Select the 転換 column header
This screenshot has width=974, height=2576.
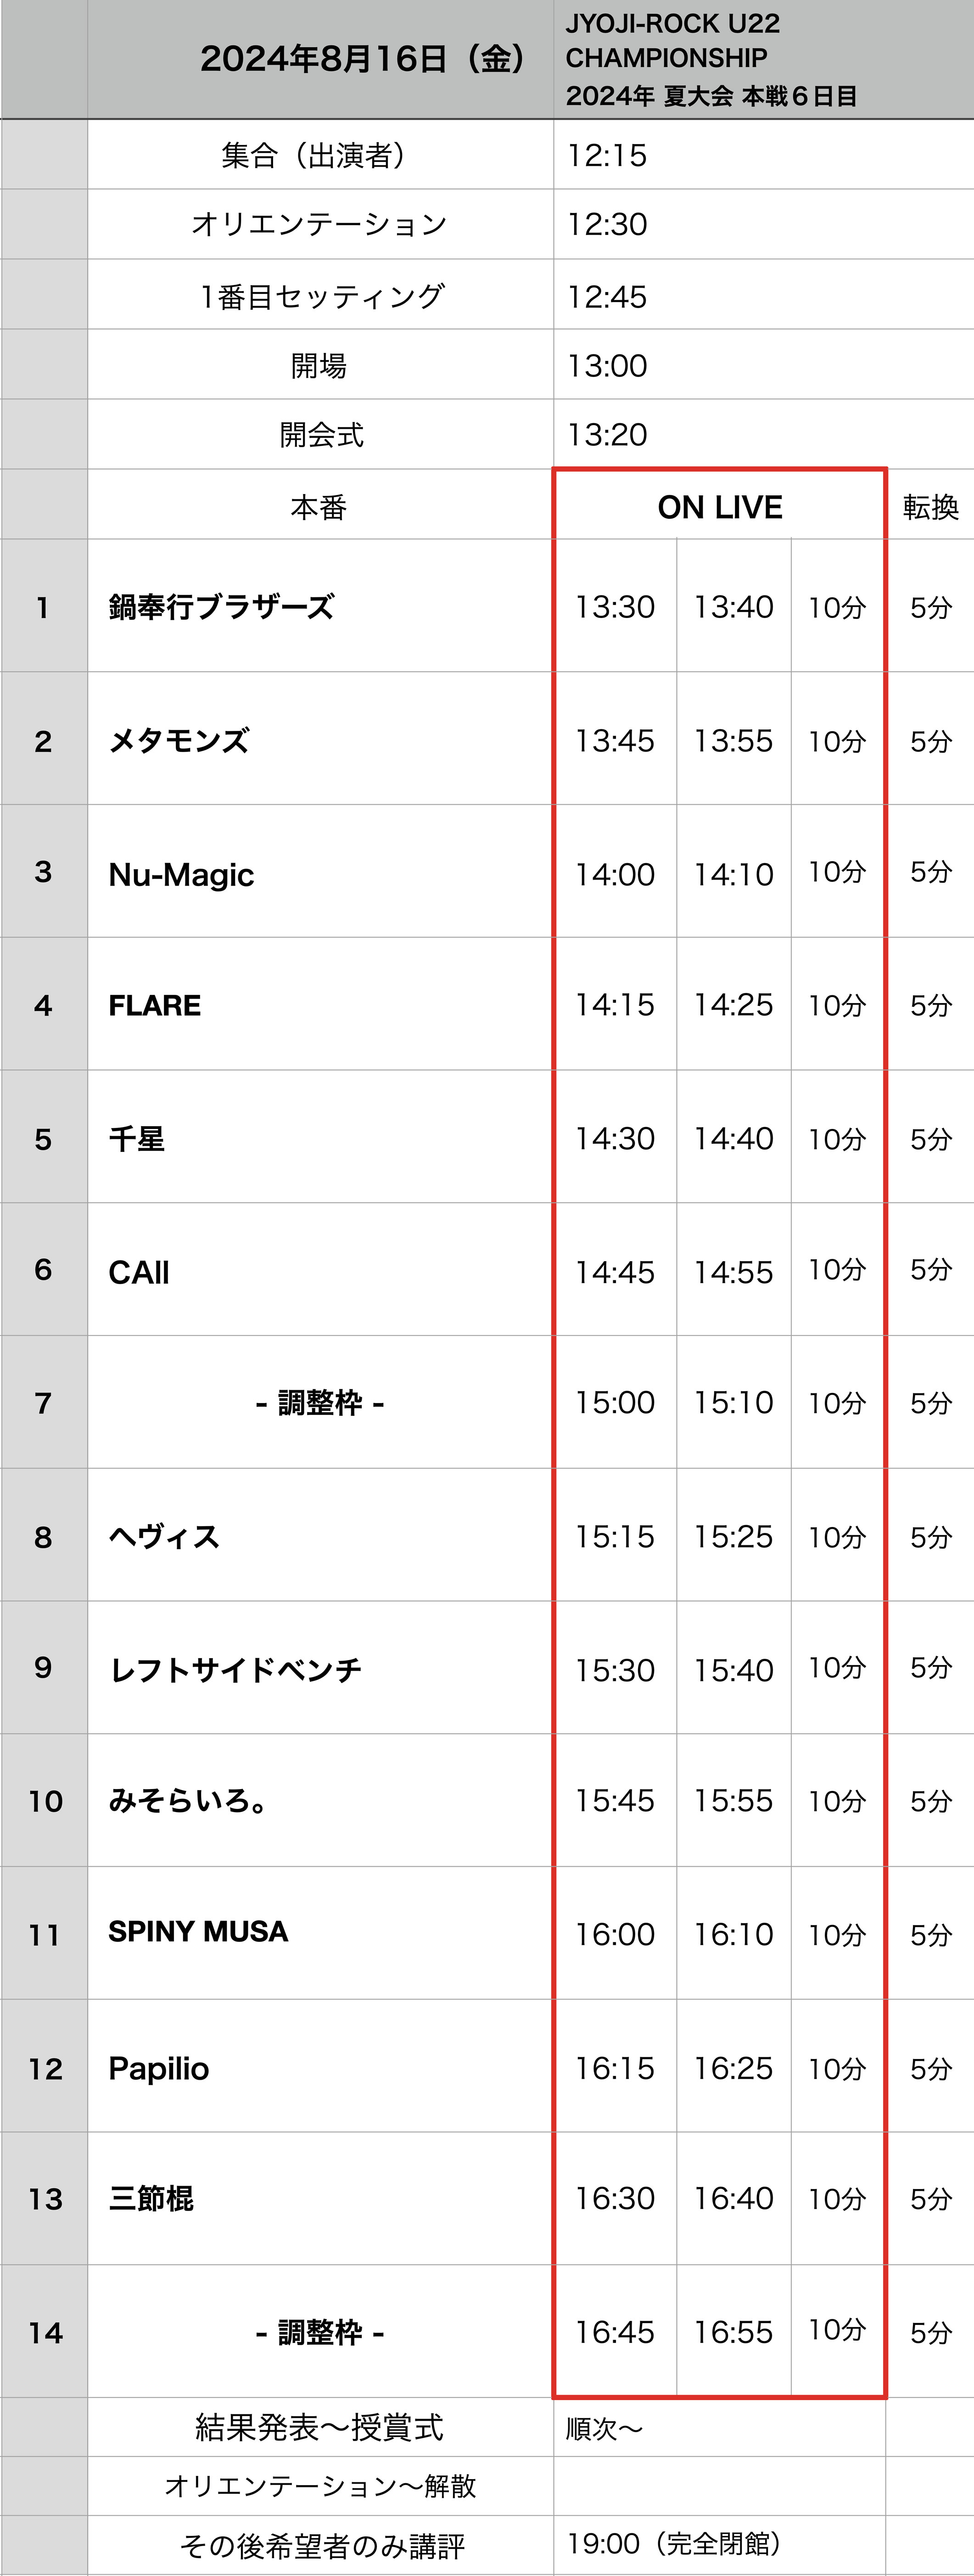point(930,507)
